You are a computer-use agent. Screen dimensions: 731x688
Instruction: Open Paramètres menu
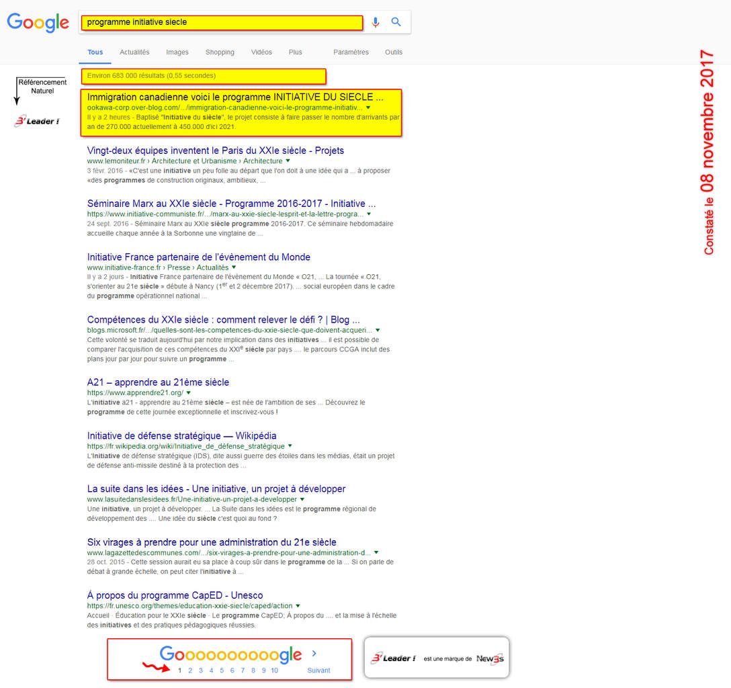tap(351, 52)
